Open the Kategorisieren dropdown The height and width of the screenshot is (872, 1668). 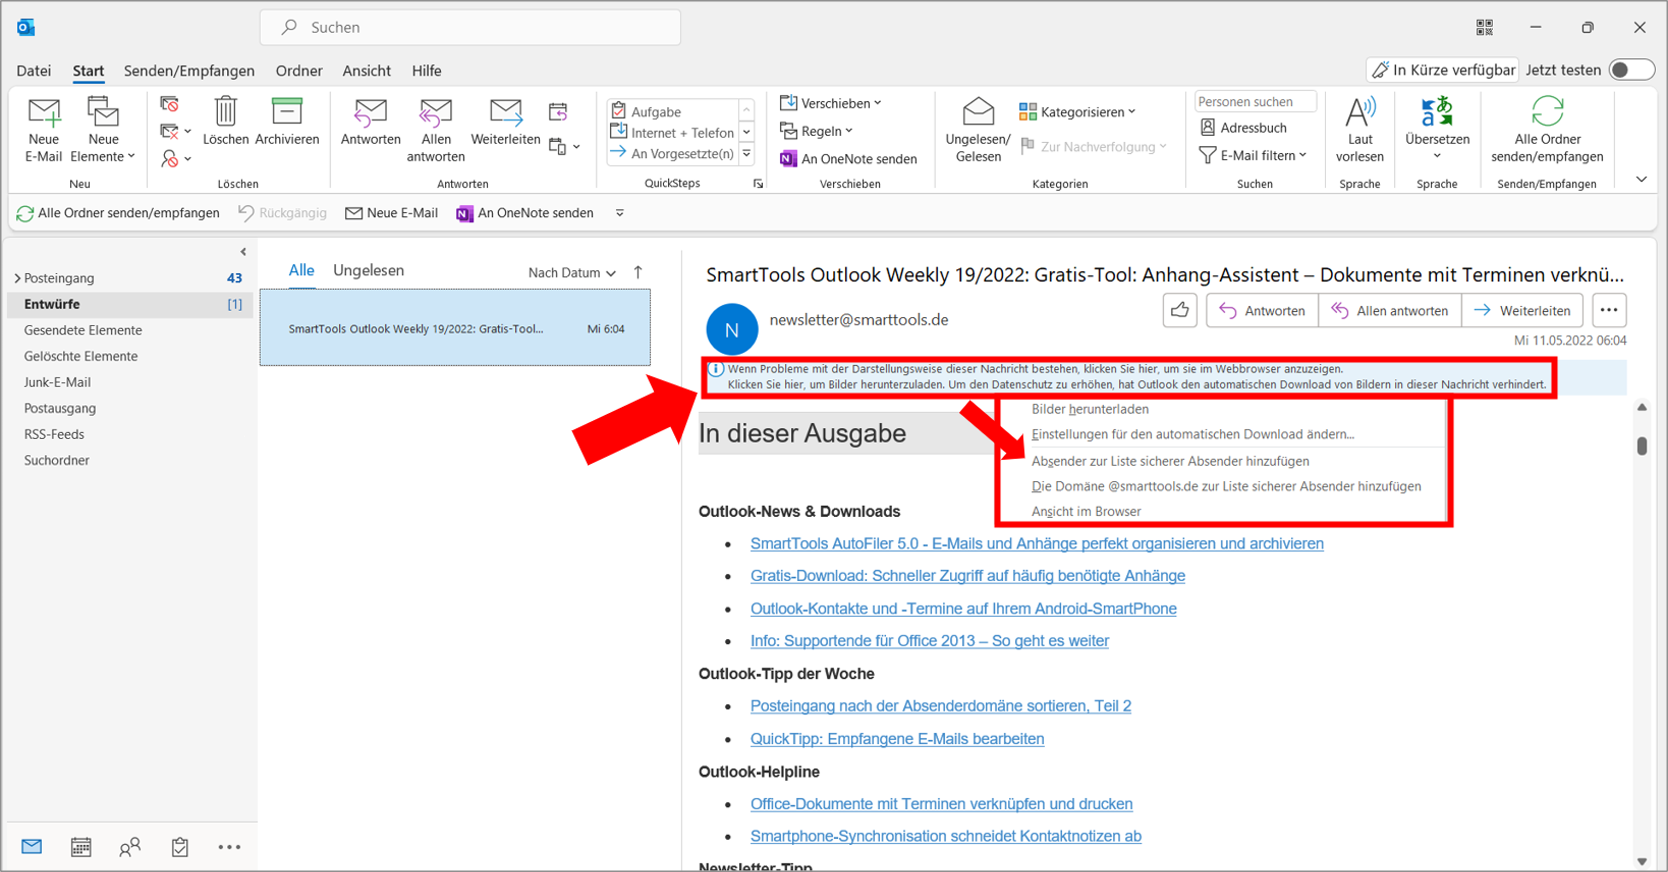(x=1077, y=111)
